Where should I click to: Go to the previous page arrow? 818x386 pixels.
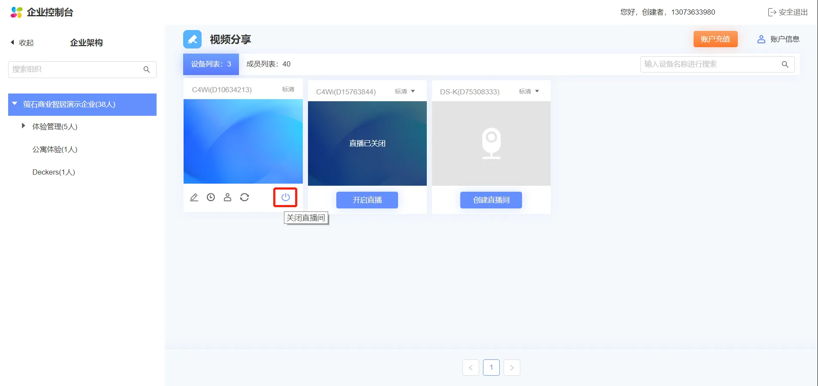tap(471, 368)
